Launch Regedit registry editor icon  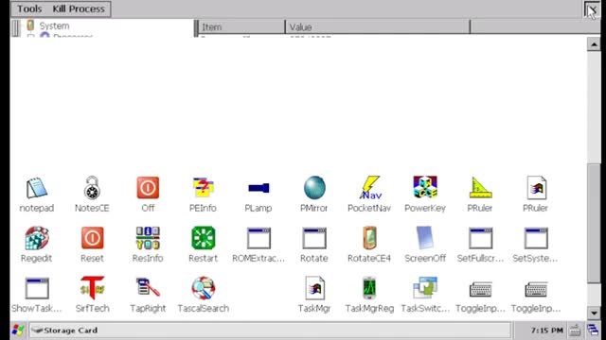coord(37,238)
